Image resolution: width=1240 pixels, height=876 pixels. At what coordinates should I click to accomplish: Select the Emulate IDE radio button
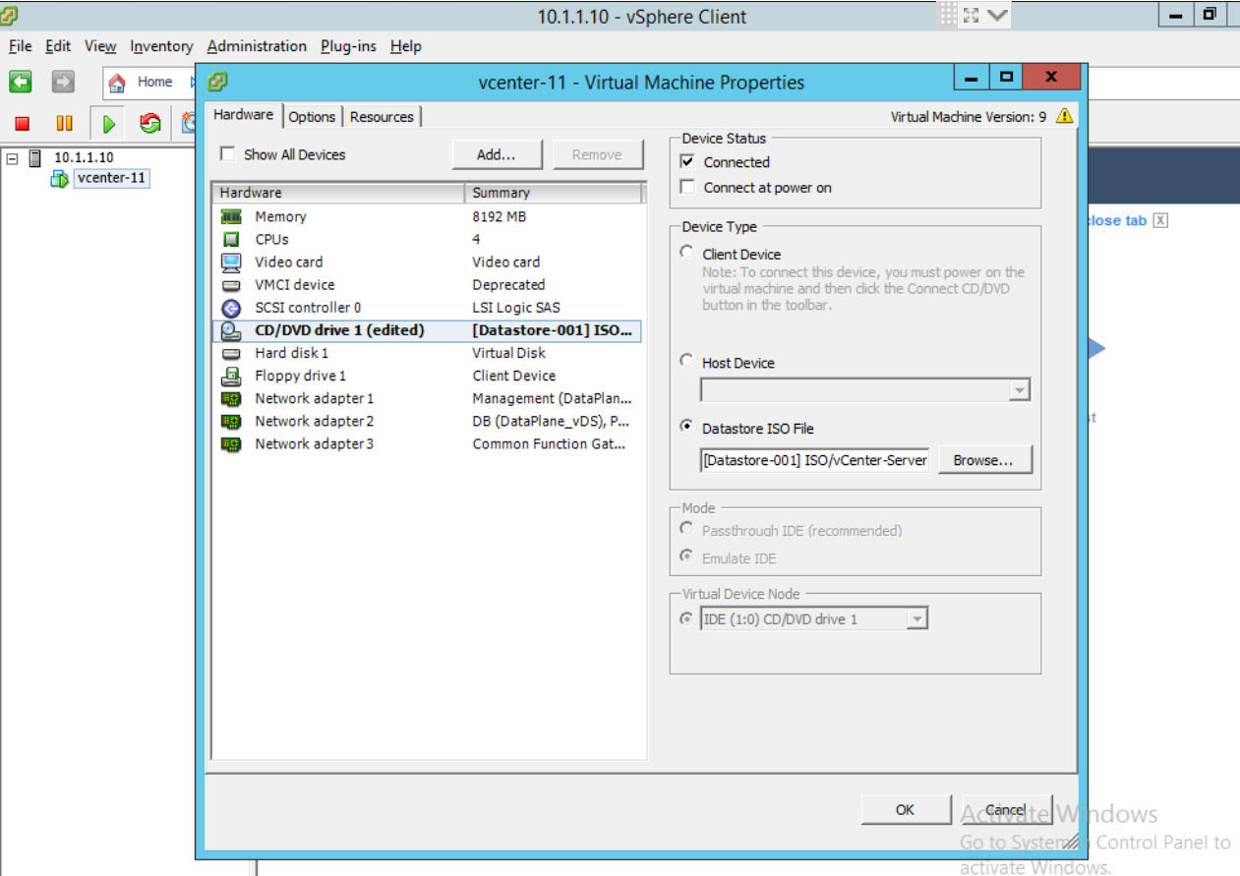[x=686, y=556]
